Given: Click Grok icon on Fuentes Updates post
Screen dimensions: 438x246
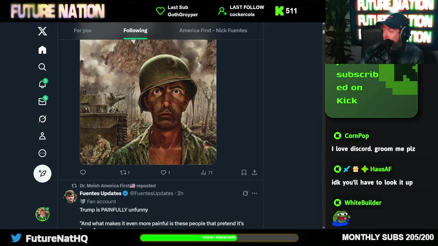Looking at the screenshot, I should (245, 193).
